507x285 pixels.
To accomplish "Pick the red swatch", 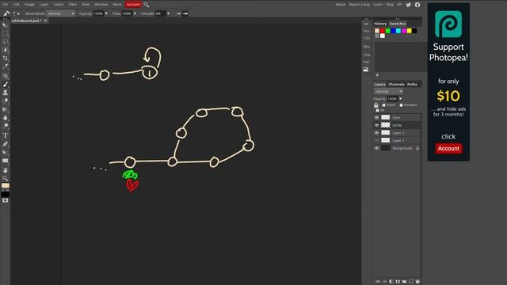I will (382, 31).
